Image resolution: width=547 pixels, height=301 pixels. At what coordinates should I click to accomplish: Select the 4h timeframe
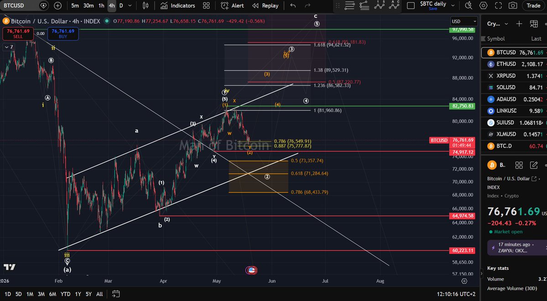click(112, 5)
